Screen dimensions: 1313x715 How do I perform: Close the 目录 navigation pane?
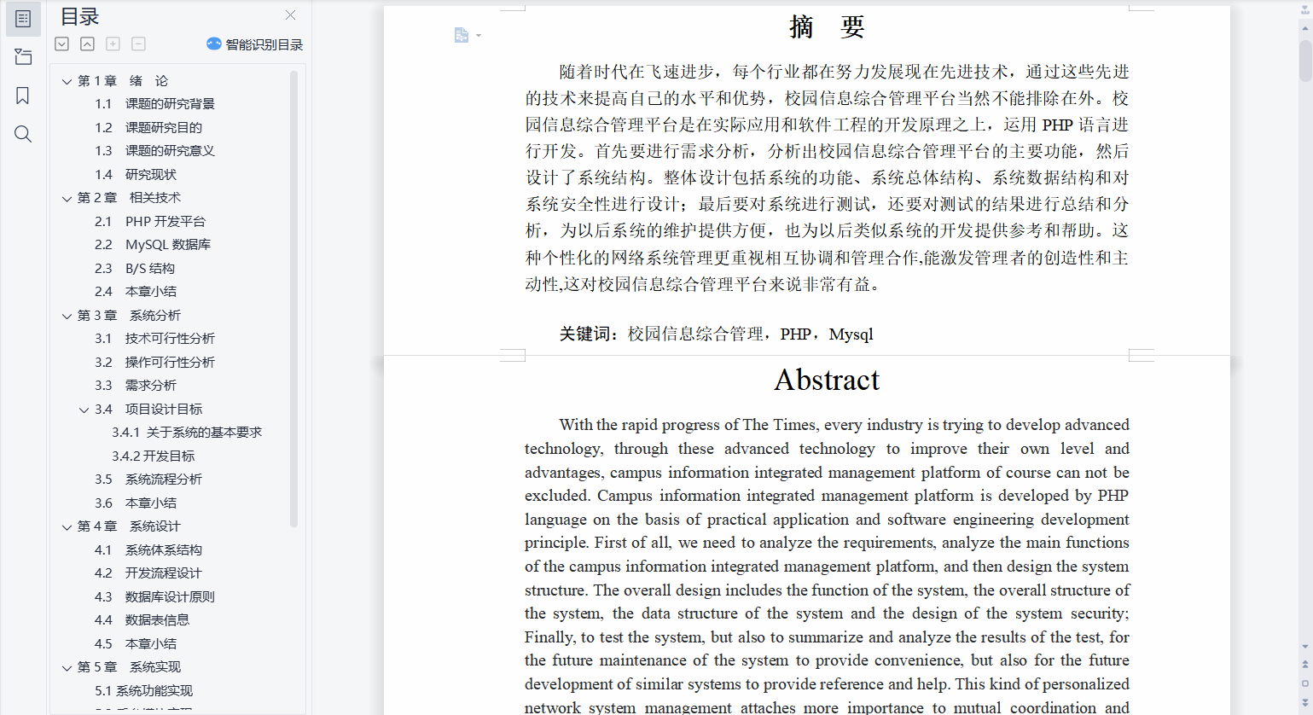point(290,15)
